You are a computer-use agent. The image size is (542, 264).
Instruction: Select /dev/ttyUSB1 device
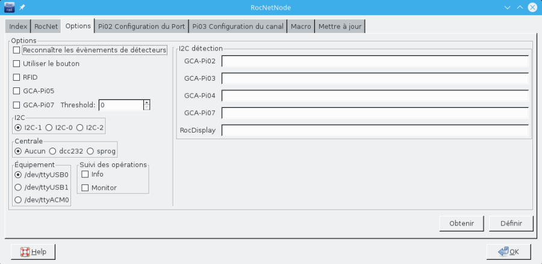[x=18, y=187]
